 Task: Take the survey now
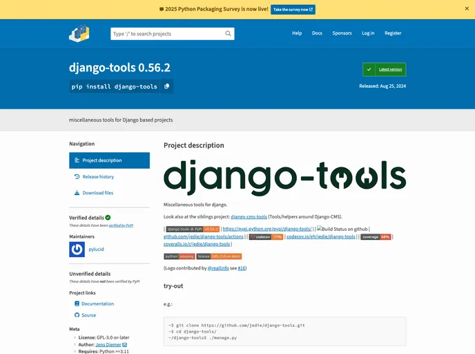[x=293, y=10]
